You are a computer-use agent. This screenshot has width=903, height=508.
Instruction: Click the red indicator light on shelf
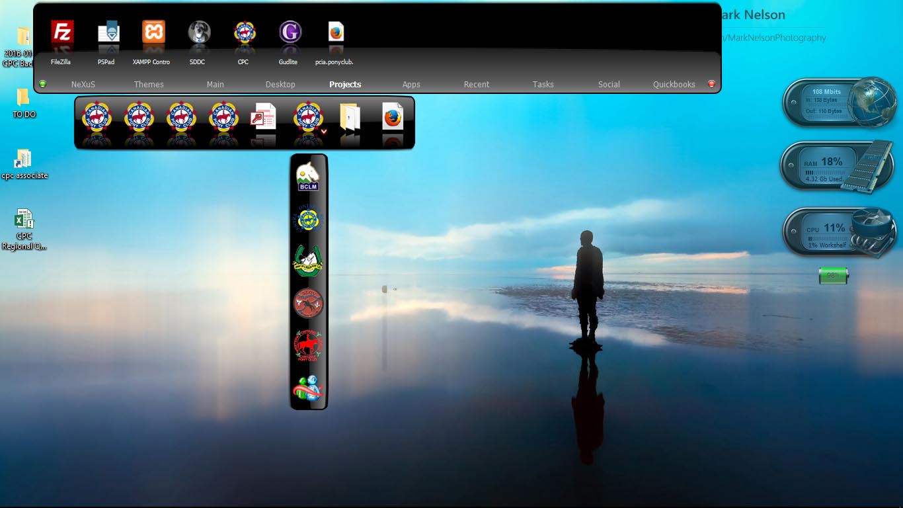coord(711,84)
